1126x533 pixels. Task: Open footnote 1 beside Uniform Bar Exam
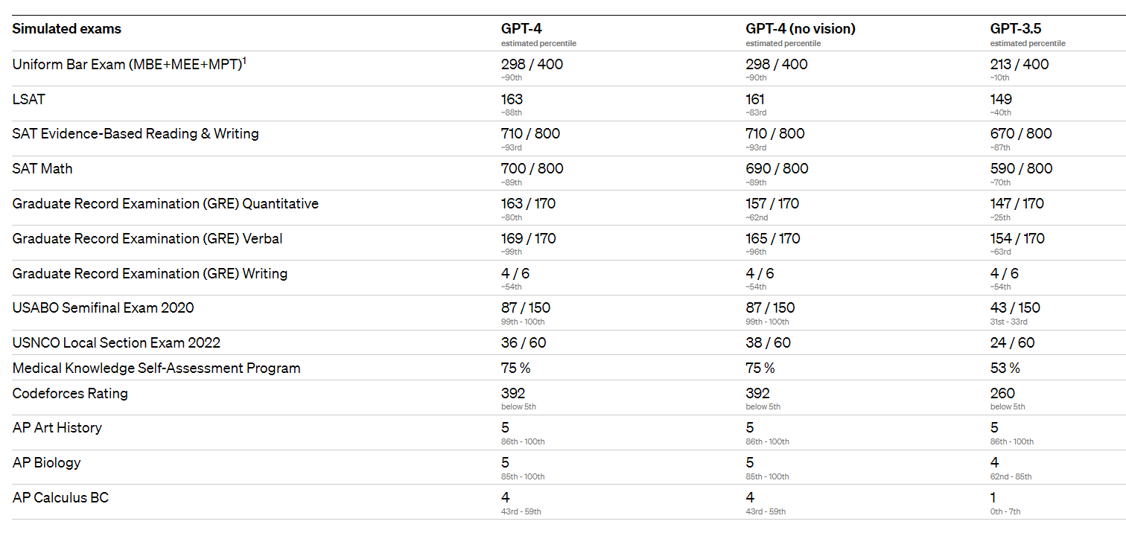tap(244, 60)
